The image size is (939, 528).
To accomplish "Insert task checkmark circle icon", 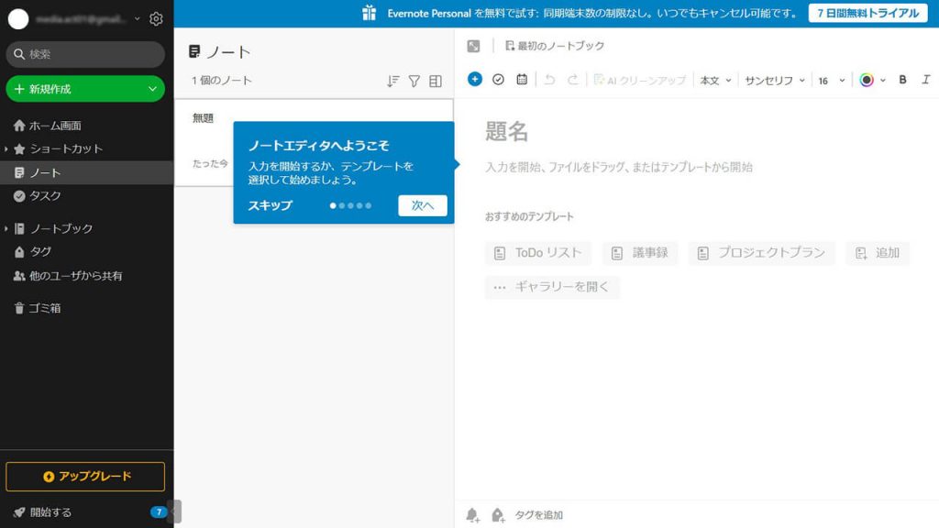I will point(498,80).
